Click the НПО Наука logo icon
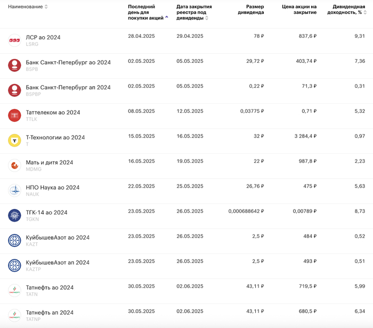373x328 pixels. tap(14, 190)
